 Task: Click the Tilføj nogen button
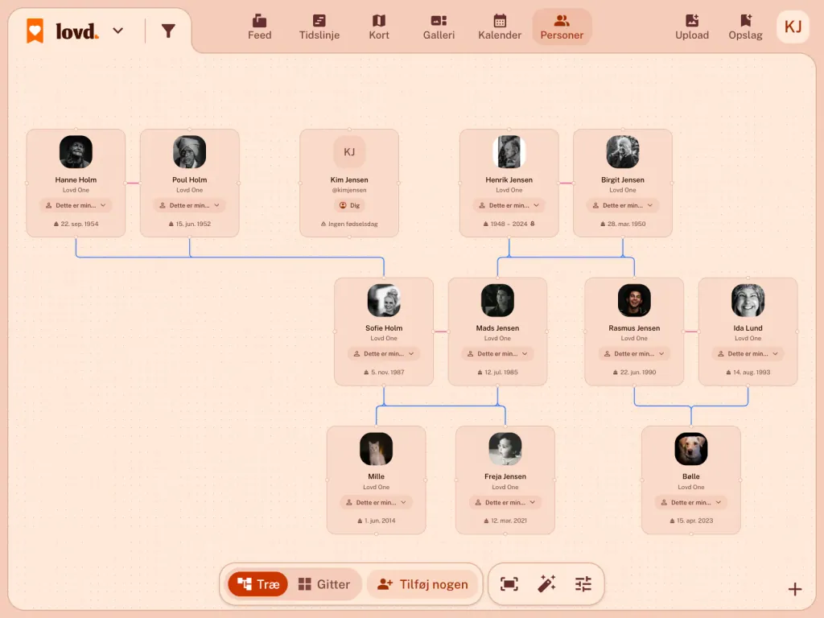click(422, 584)
